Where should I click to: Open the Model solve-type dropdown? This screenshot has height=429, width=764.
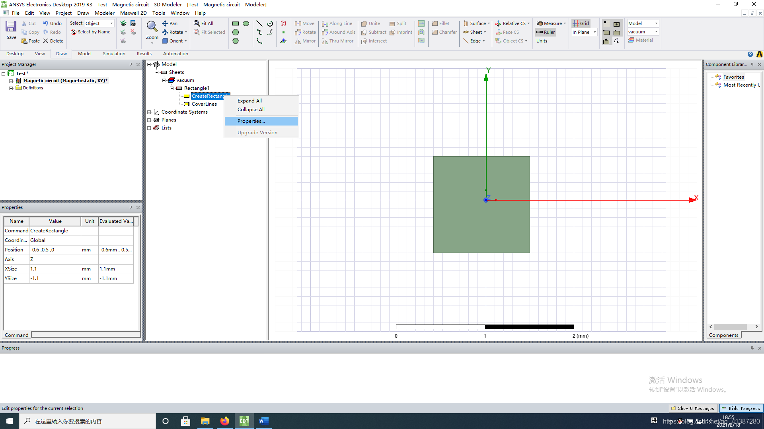(643, 23)
